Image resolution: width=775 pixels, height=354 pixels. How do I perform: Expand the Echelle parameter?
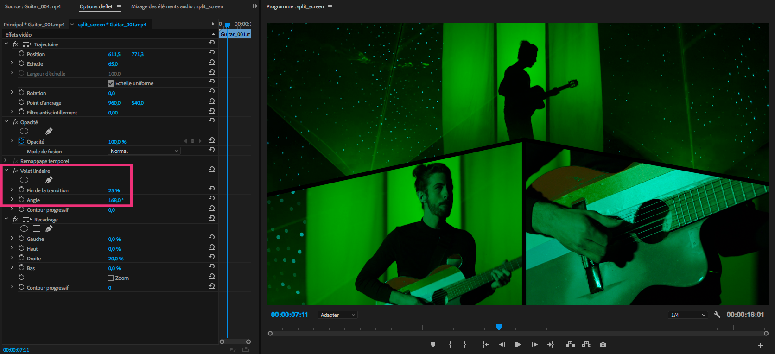(x=12, y=63)
